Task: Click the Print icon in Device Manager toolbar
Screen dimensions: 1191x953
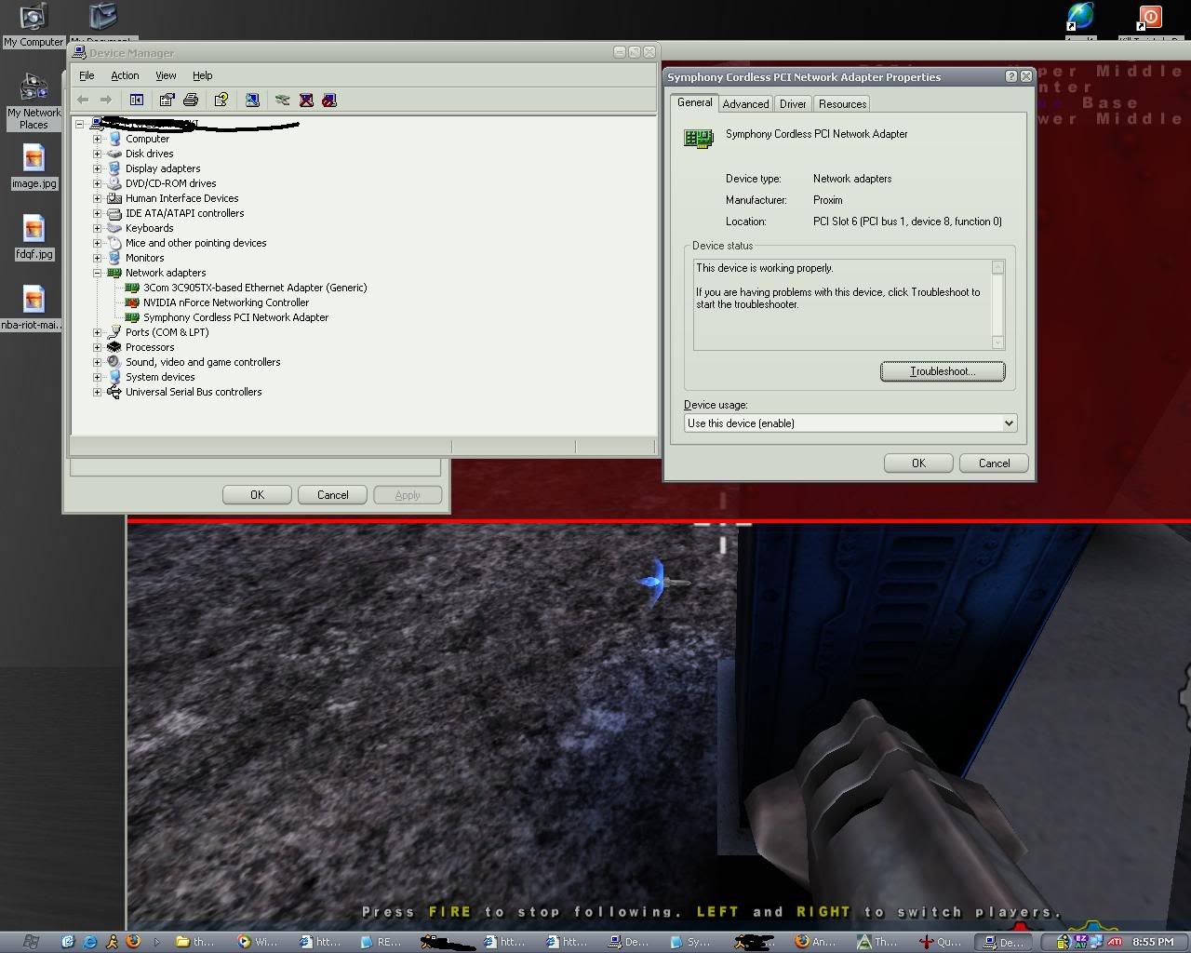Action: click(x=191, y=100)
